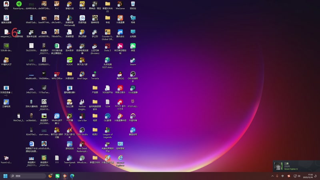Expand the hidden system tray icons chevron
The image size is (320, 180).
point(272,176)
